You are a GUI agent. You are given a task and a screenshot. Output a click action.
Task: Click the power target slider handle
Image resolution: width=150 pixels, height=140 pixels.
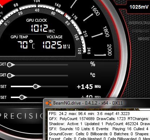pyautogui.click(x=10, y=65)
